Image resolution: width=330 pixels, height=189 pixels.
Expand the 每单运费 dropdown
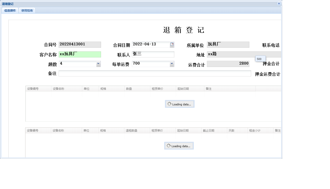tap(172, 64)
